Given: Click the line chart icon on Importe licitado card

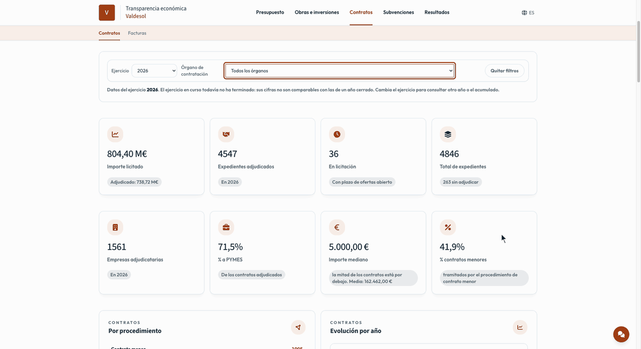Looking at the screenshot, I should pyautogui.click(x=115, y=134).
